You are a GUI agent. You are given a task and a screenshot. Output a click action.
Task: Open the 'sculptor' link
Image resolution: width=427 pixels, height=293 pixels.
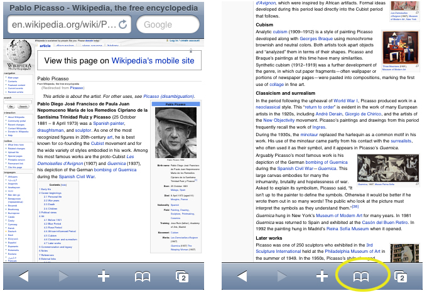(x=83, y=131)
